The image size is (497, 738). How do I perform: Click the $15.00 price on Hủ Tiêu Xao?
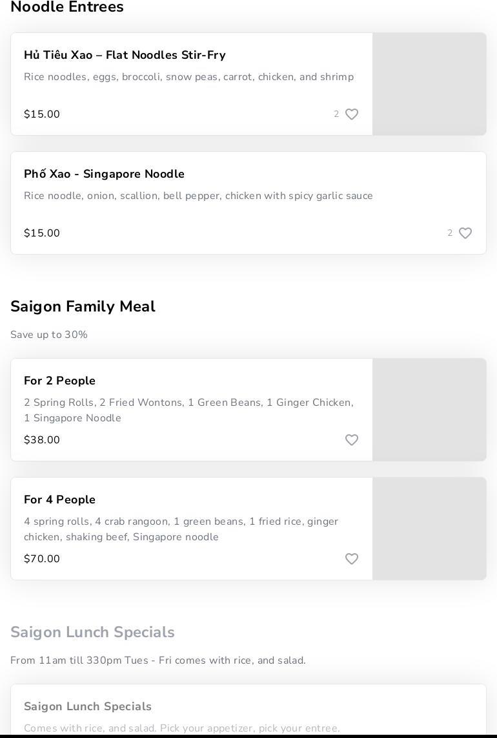click(42, 114)
